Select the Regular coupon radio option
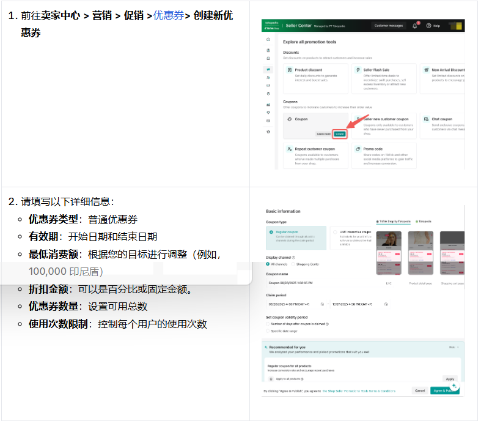Image resolution: width=481 pixels, height=426 pixels. [x=271, y=233]
